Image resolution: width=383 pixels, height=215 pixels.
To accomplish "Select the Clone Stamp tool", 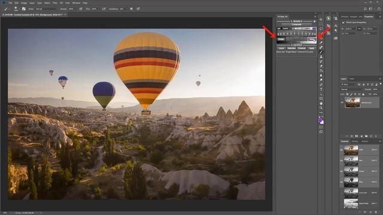I will click(321, 57).
